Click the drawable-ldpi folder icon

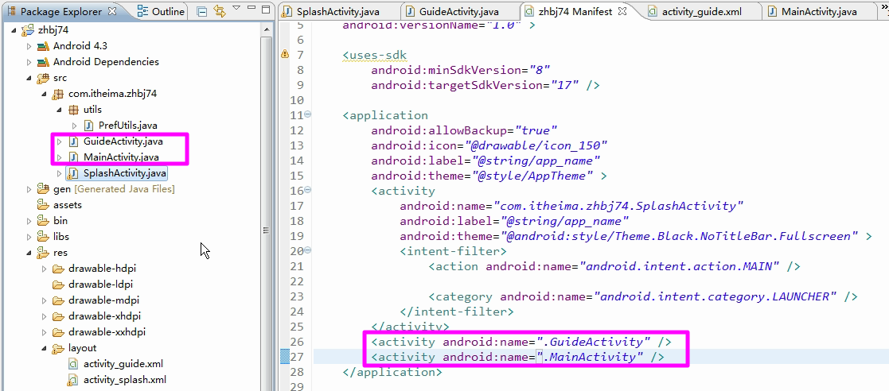[x=58, y=284]
